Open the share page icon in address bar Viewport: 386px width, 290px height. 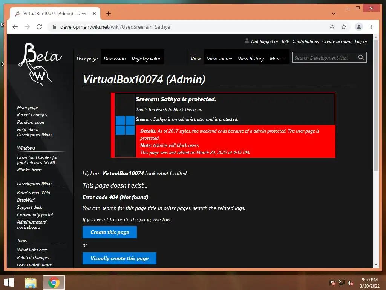332,27
